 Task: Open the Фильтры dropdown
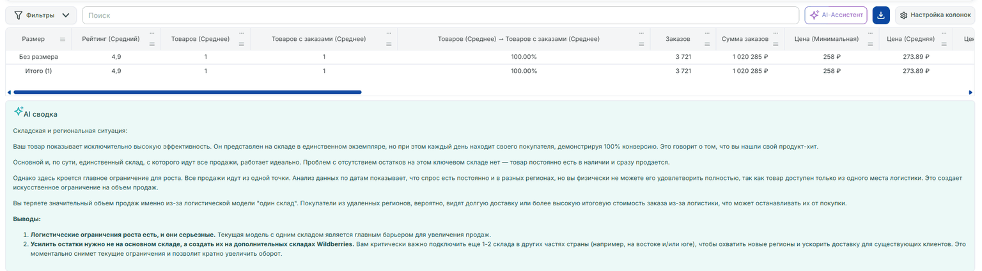click(41, 15)
